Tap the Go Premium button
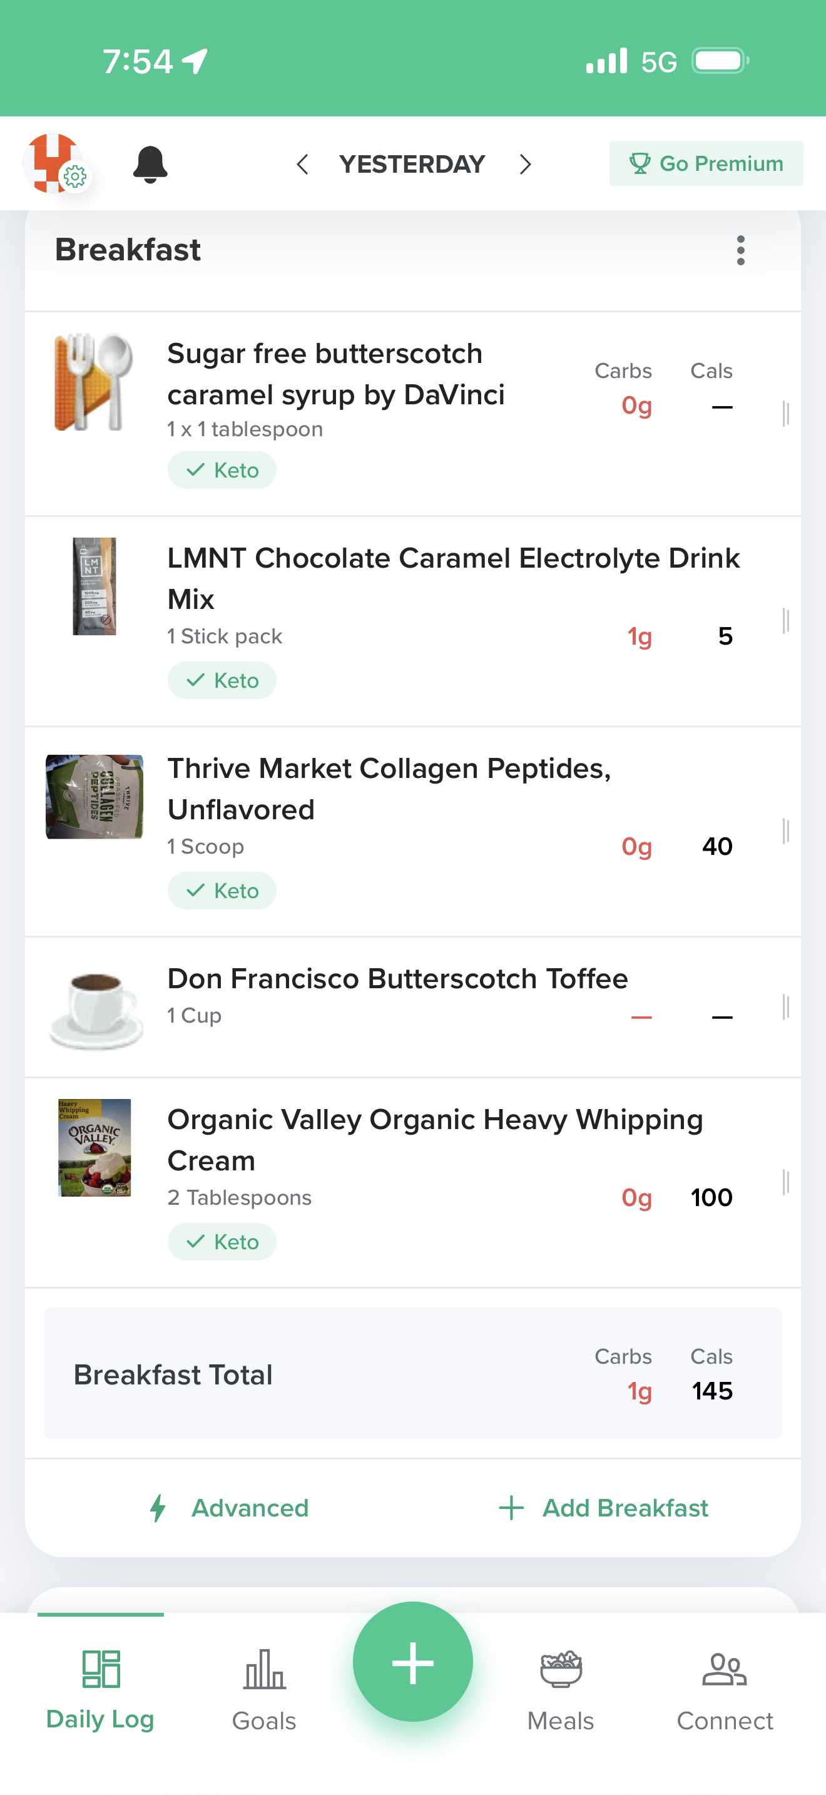The height and width of the screenshot is (1795, 826). [705, 164]
